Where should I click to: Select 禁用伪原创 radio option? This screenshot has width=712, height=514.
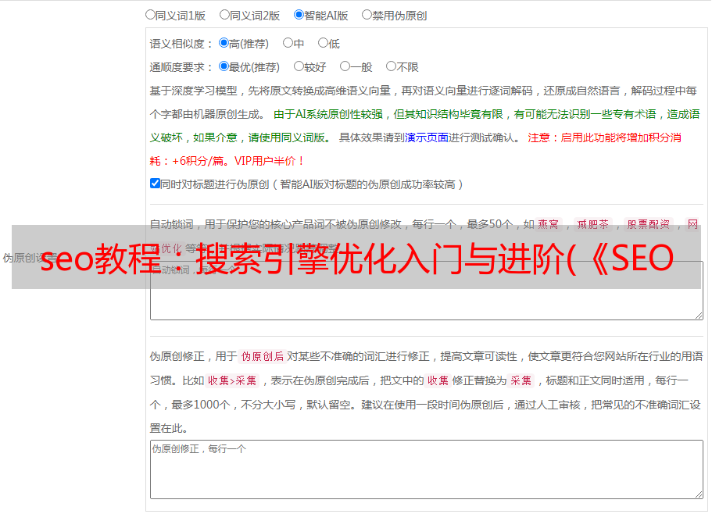click(x=367, y=15)
